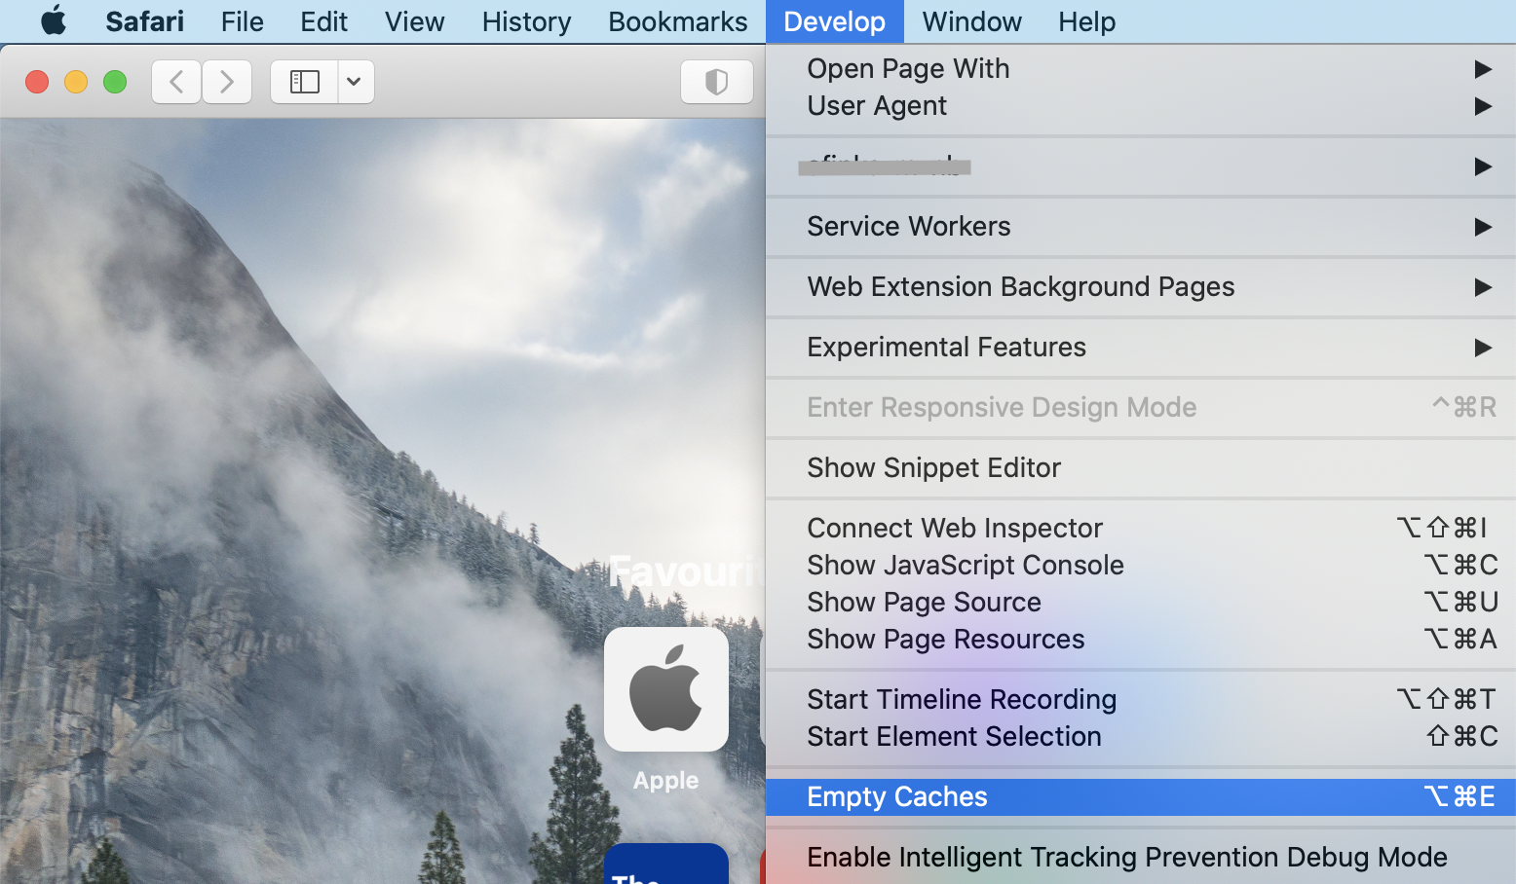Viewport: 1516px width, 884px height.
Task: Go forward with the Safari forward arrow
Action: click(227, 82)
